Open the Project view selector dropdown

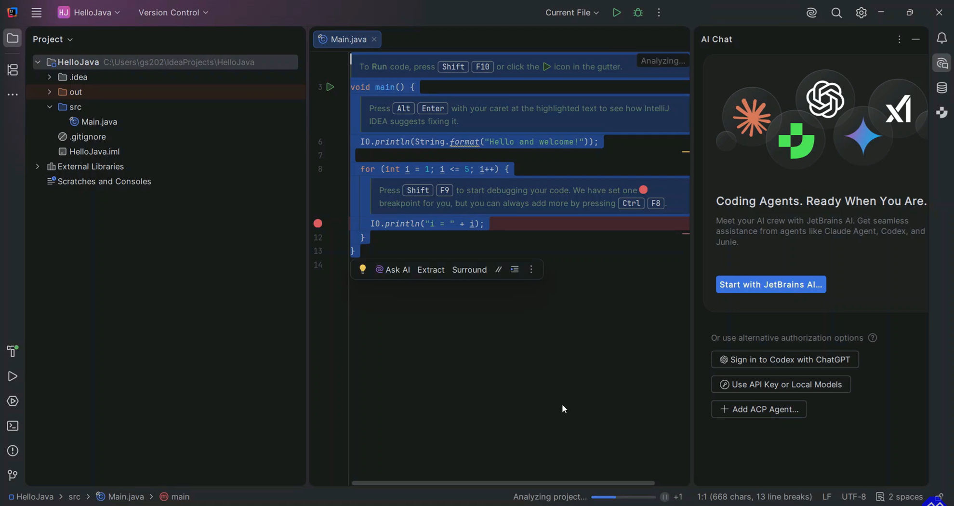(53, 39)
